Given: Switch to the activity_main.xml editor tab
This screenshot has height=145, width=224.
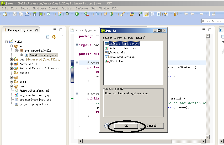Looking at the screenshot, I should [85, 30].
